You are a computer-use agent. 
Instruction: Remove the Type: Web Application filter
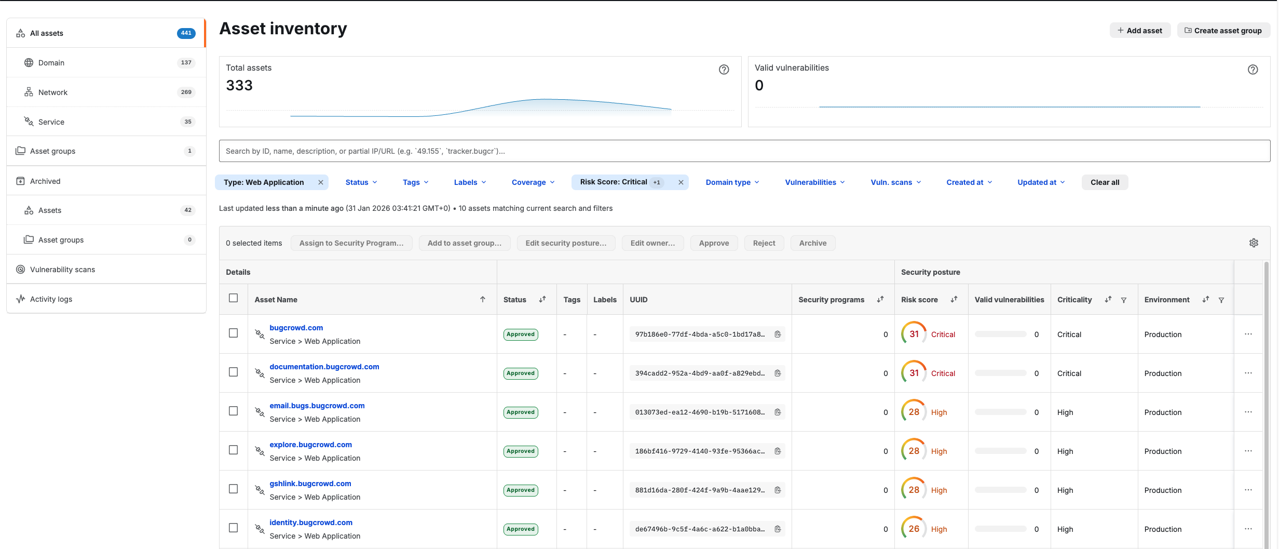point(321,182)
